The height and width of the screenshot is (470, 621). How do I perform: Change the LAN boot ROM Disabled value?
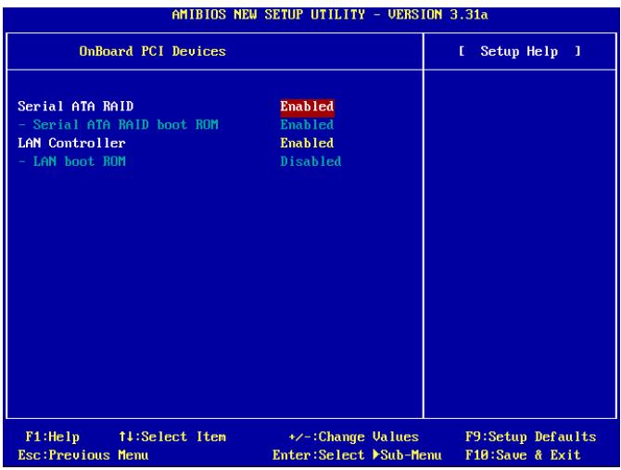(310, 161)
